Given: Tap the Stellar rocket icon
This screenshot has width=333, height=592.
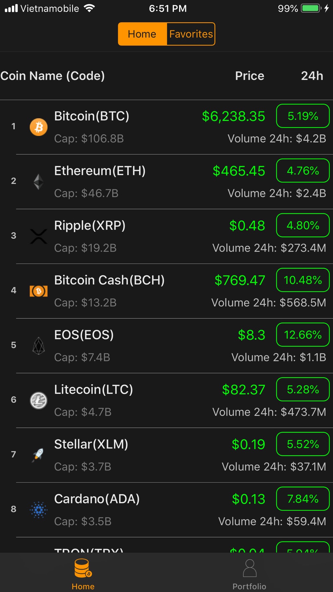Looking at the screenshot, I should (38, 455).
